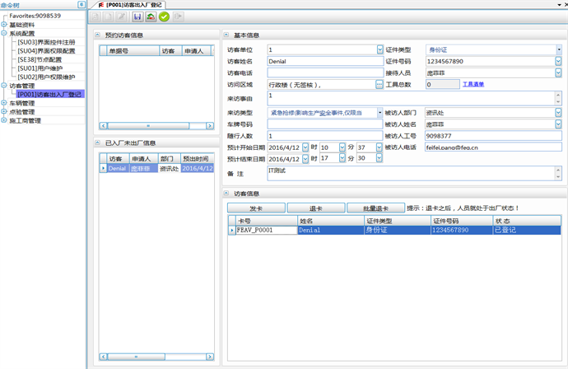This screenshot has width=568, height=369.
Task: Click the pencil edit toolbar icon
Action: point(121,16)
